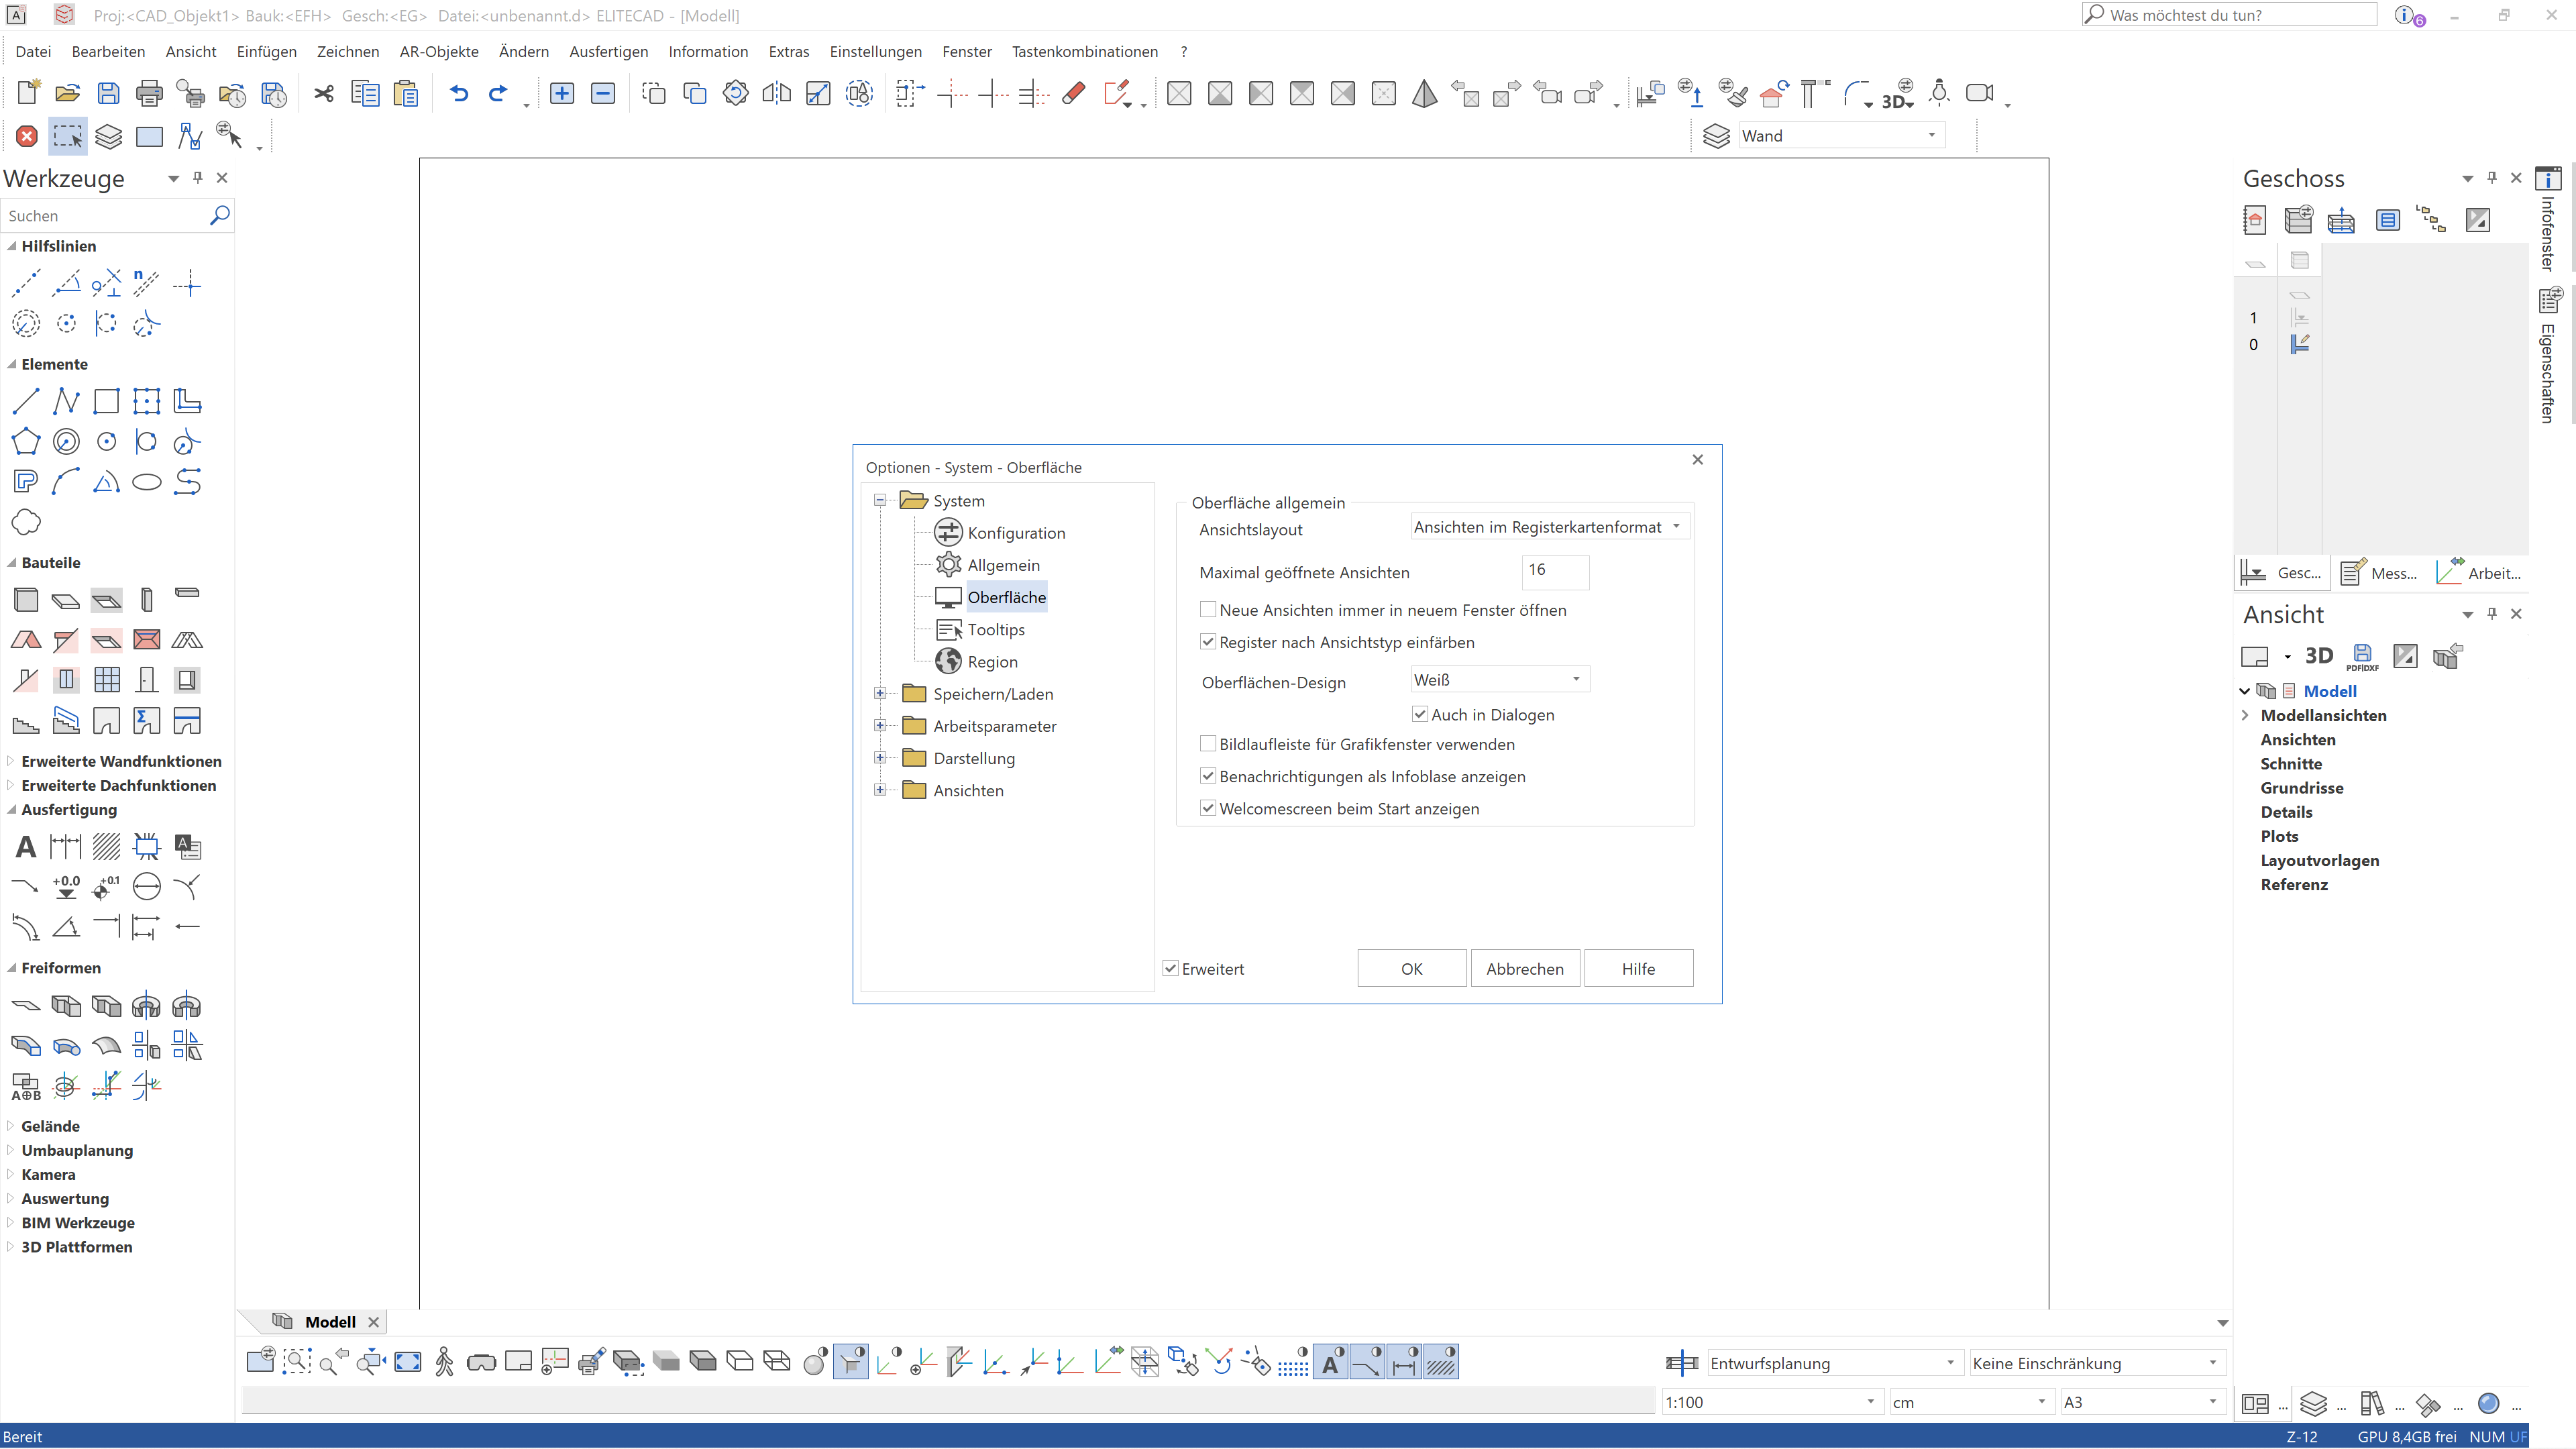Activate the Region globe icon in the options tree
Image resolution: width=2576 pixels, height=1449 pixels.
coord(949,661)
